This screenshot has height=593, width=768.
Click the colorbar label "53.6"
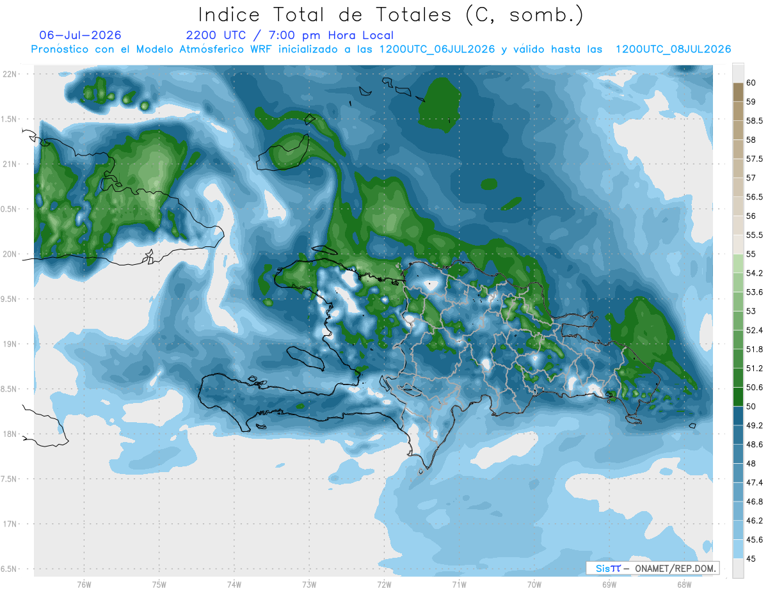(755, 292)
